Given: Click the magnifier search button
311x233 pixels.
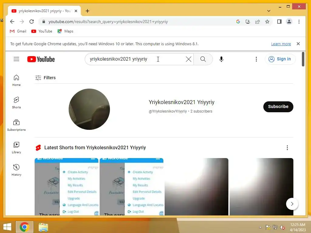Looking at the screenshot, I should point(203,59).
